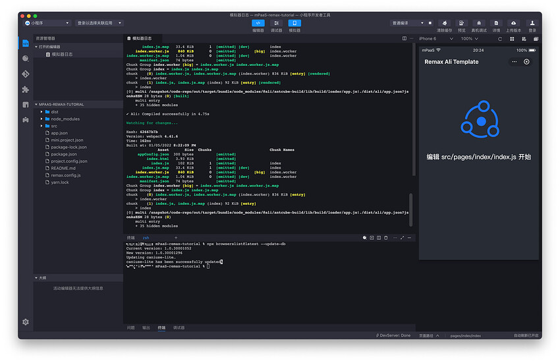Open the search sidebar icon
The image size is (560, 363).
click(26, 59)
